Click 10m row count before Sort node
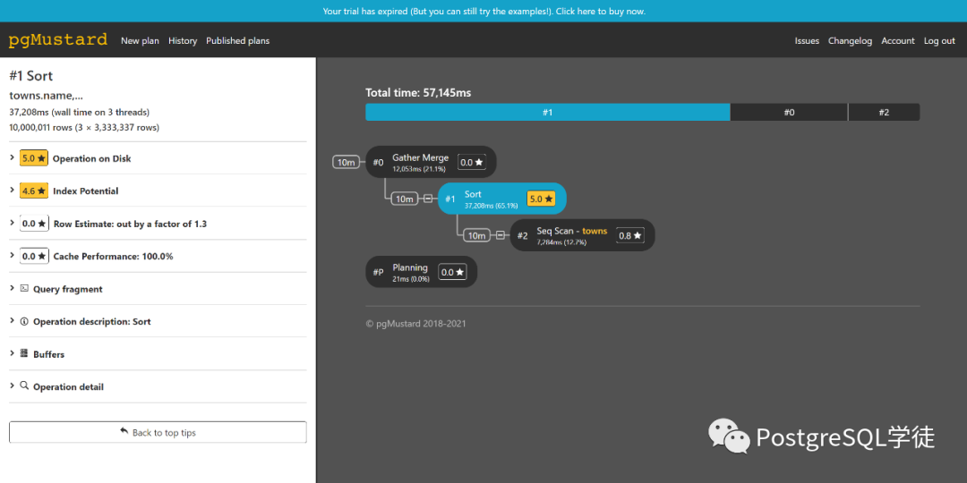 405,199
